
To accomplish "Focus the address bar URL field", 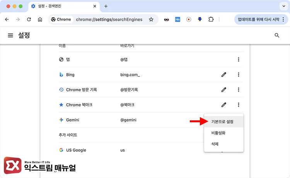I will pyautogui.click(x=109, y=19).
